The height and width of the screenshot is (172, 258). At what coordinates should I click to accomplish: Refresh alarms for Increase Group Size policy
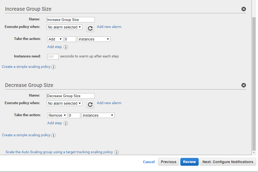point(90,28)
